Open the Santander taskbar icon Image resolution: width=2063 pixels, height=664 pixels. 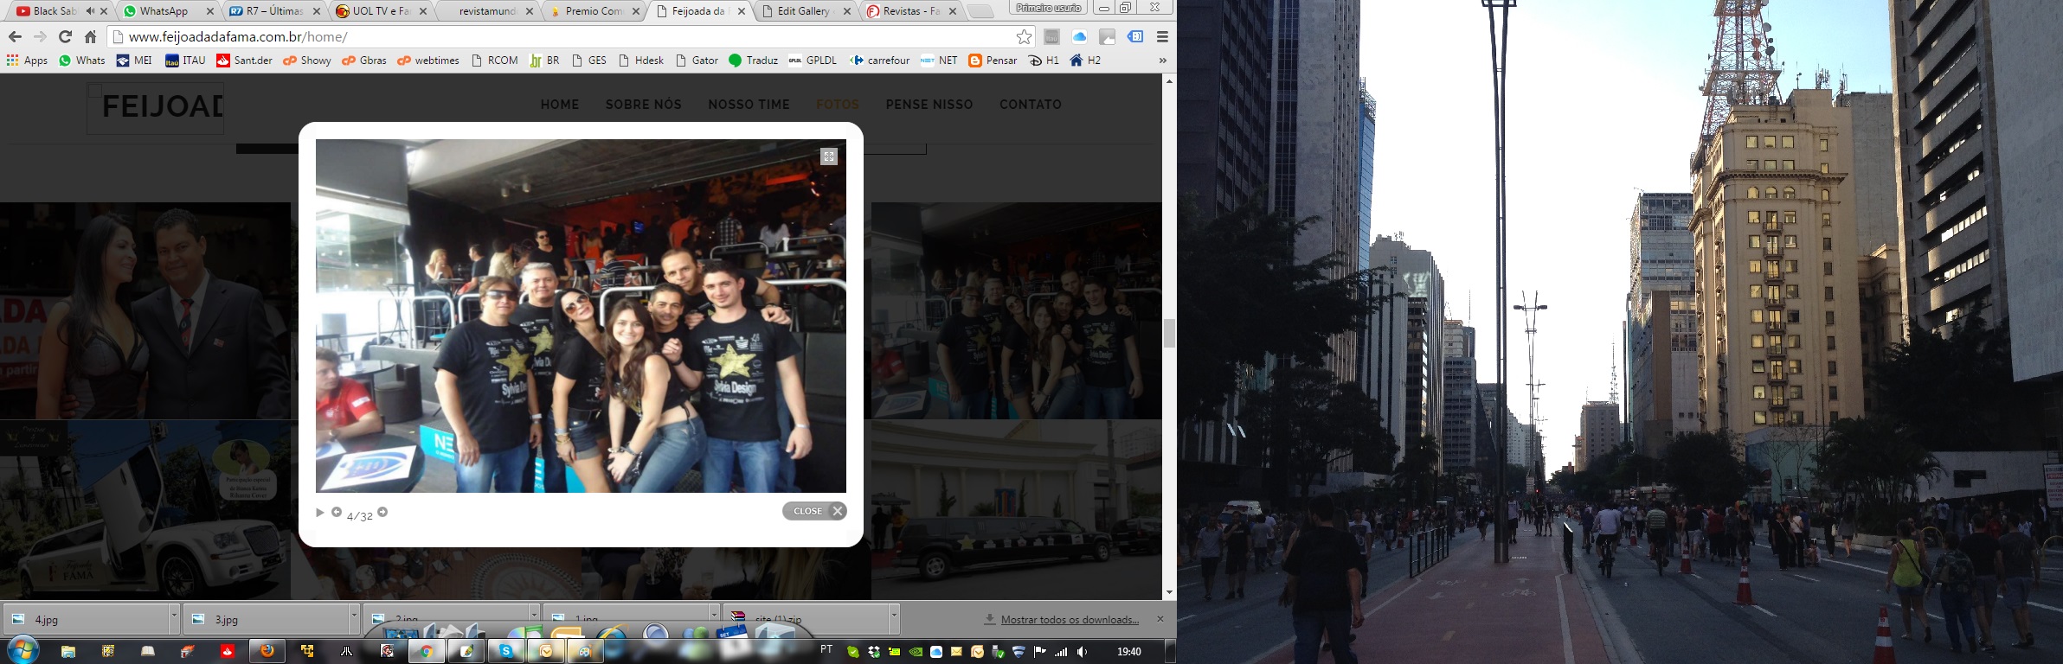click(228, 651)
